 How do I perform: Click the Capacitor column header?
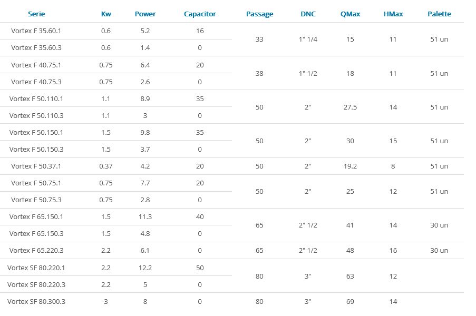click(x=200, y=14)
